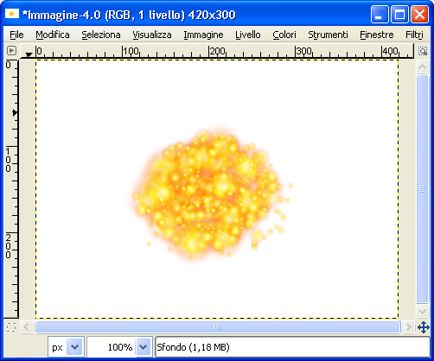This screenshot has width=434, height=361.
Task: Click the down arrow of vertical scrollbar
Action: [x=422, y=311]
